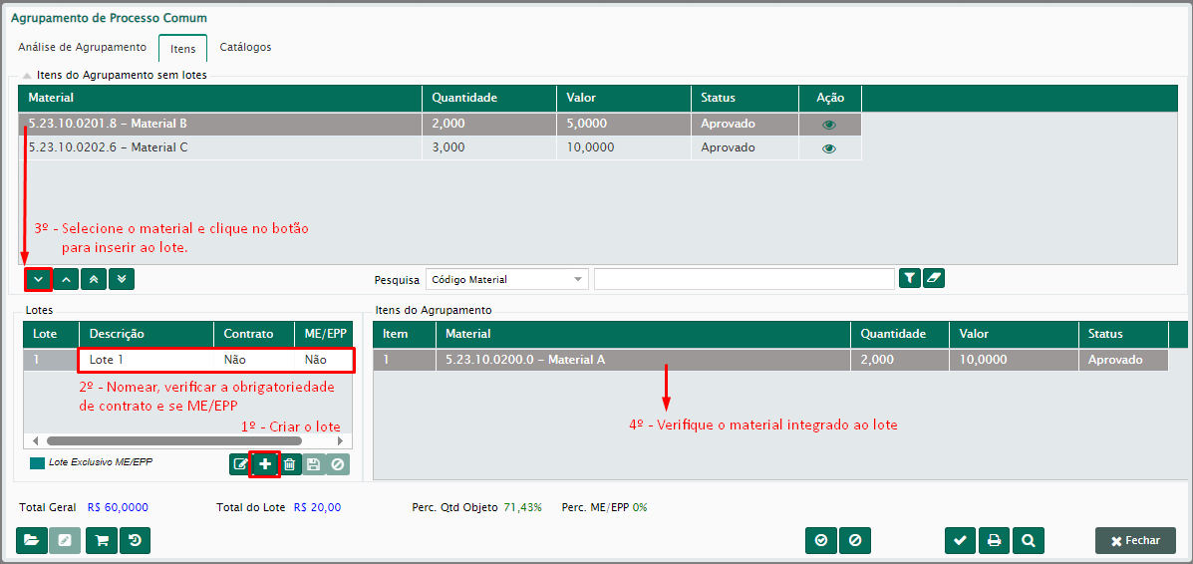
Task: Click the eraser icon to clear search
Action: (x=934, y=279)
